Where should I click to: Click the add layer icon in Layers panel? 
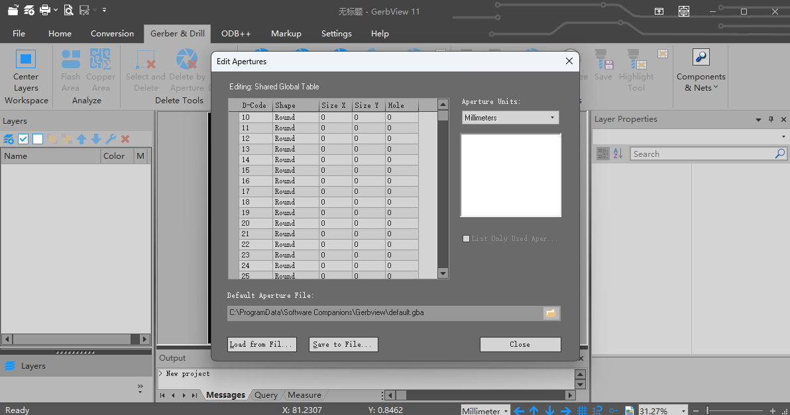(x=9, y=139)
